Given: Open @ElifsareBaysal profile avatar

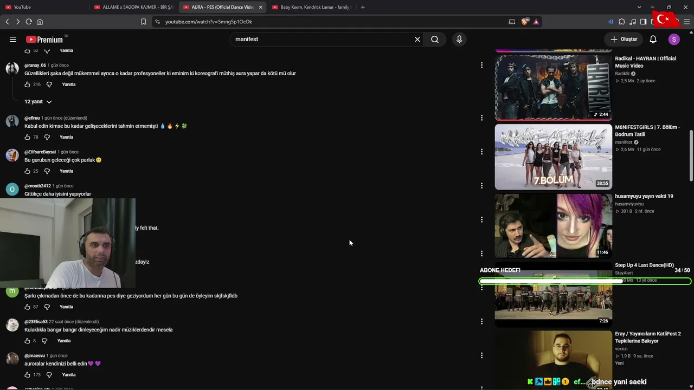Looking at the screenshot, I should point(12,155).
